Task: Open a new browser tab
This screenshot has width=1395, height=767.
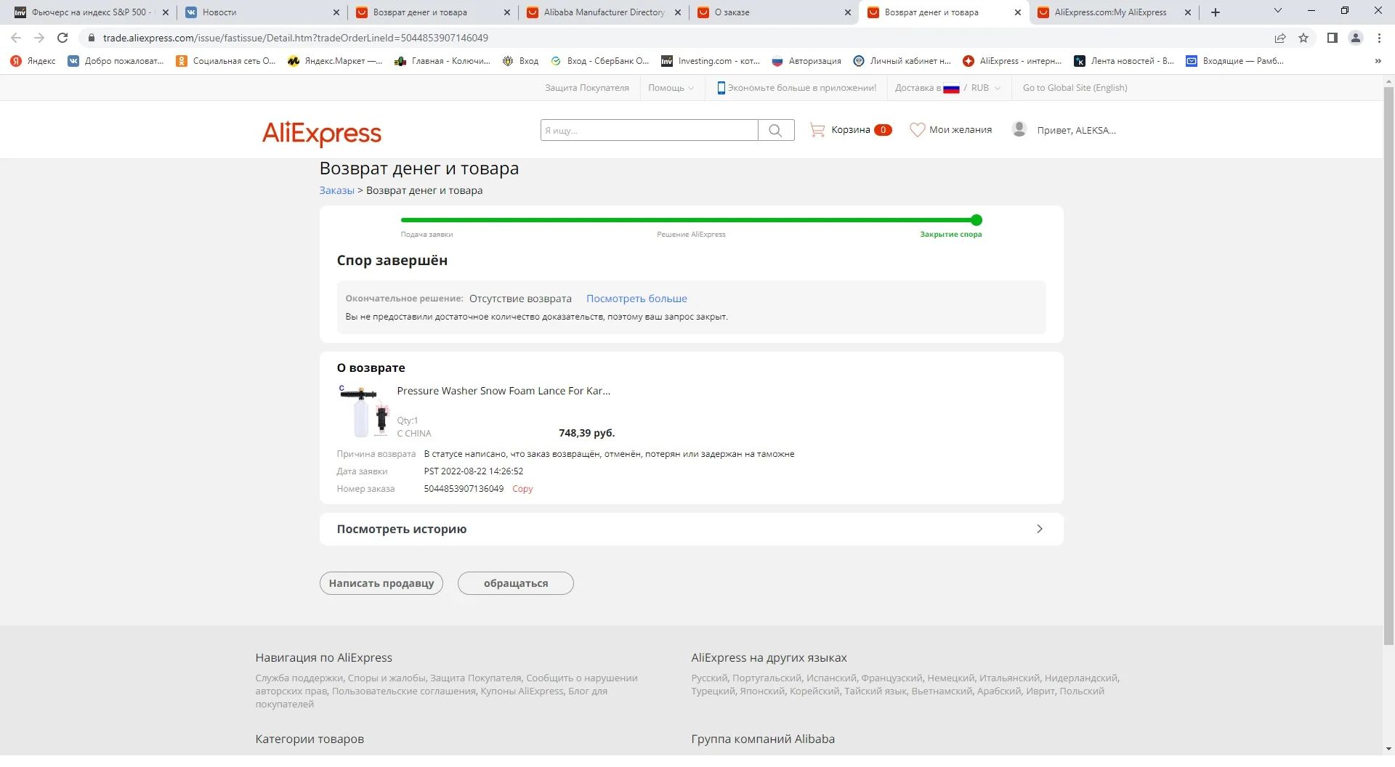Action: tap(1216, 12)
